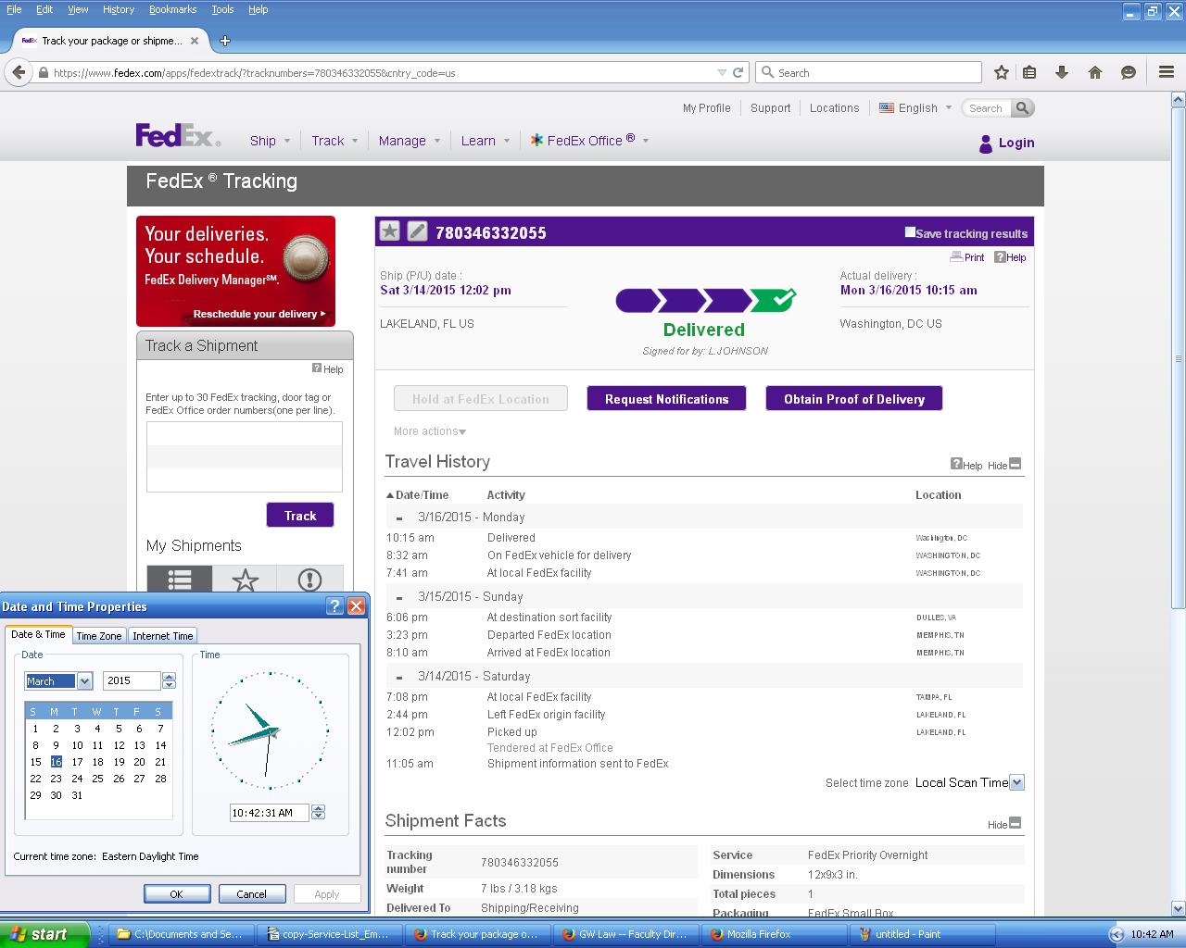
Task: Open the Firefox downloads arrow
Action: click(x=1062, y=72)
